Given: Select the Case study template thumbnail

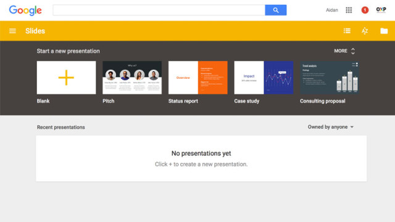Looking at the screenshot, I should [264, 78].
